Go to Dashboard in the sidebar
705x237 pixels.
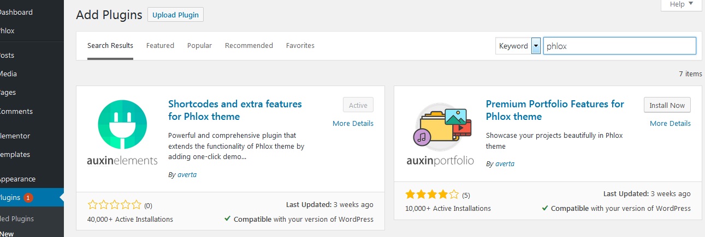tap(16, 12)
